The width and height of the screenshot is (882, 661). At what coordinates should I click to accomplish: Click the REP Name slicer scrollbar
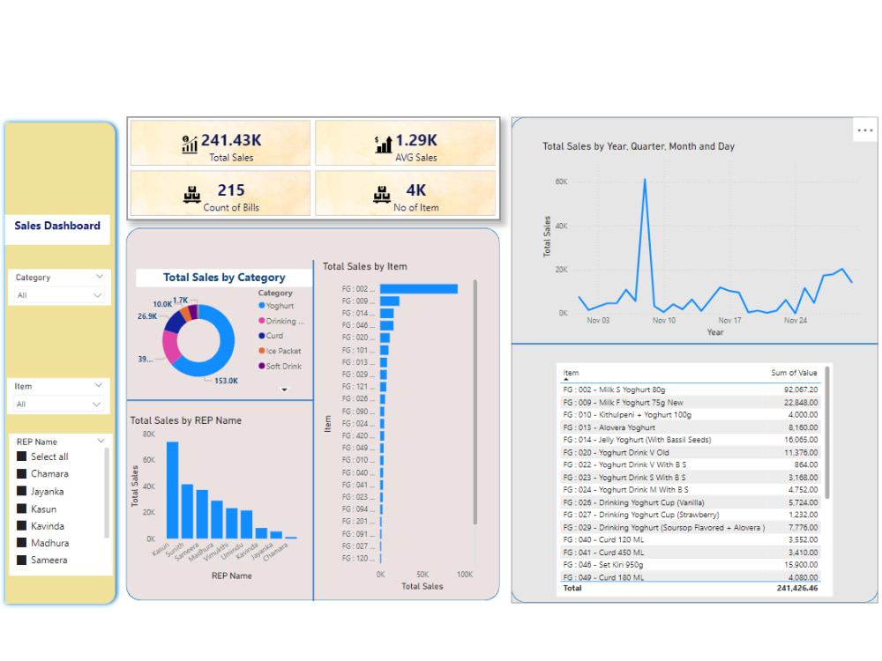tap(107, 493)
